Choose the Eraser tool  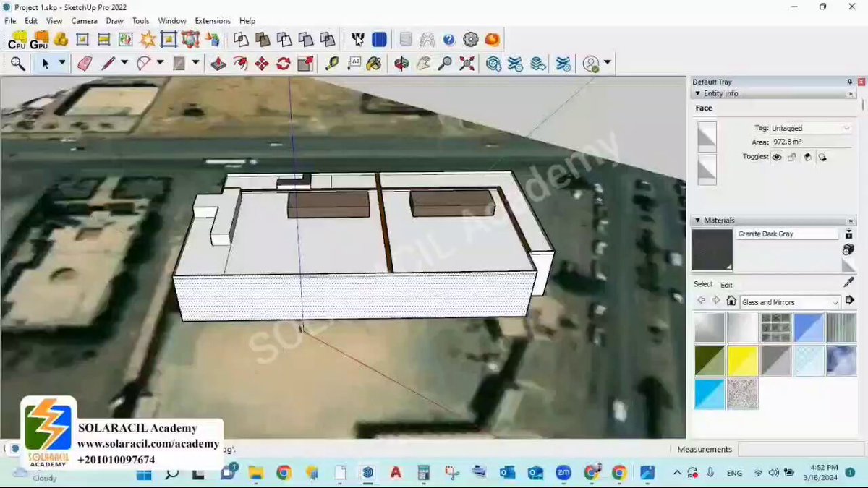pyautogui.click(x=85, y=64)
